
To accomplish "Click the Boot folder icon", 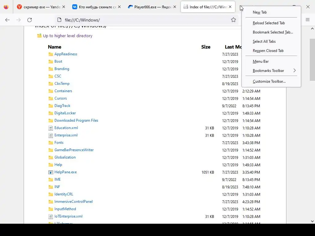I will (x=51, y=61).
